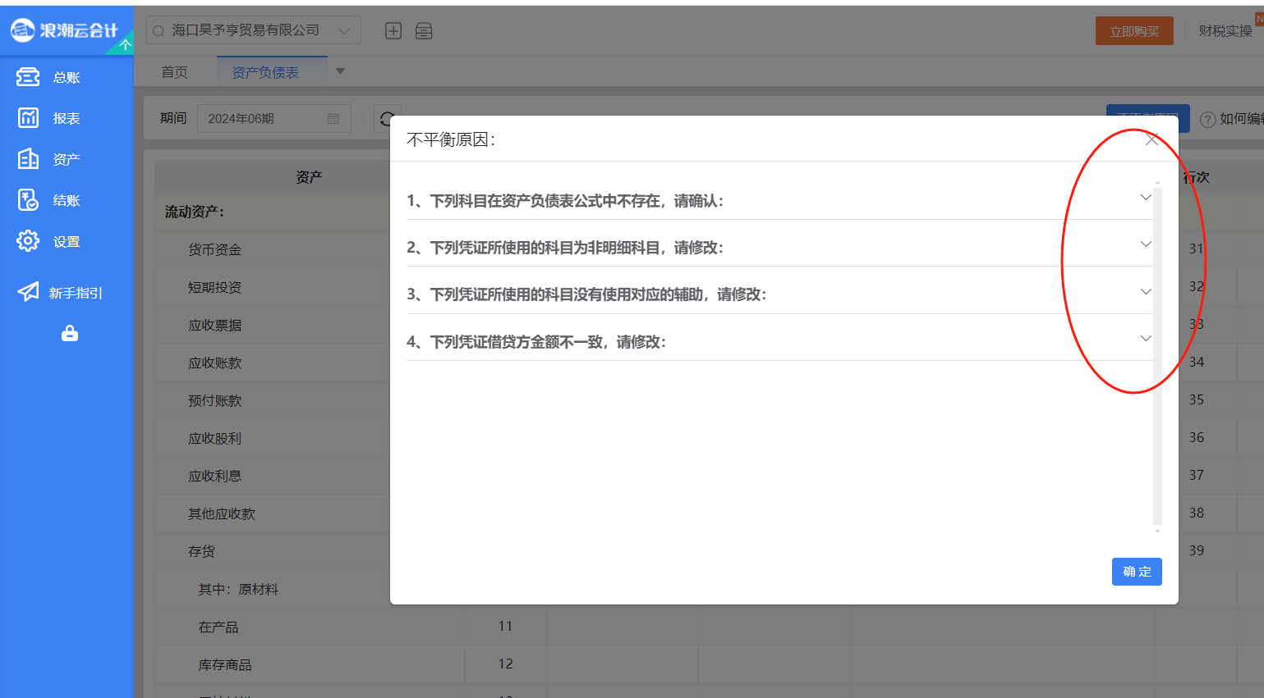Click the plus square icon in header
Viewport: 1264px width, 698px height.
tap(393, 31)
